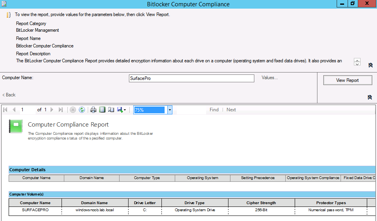This screenshot has height=221, width=377.
Task: Click the current page number field
Action: [27, 110]
